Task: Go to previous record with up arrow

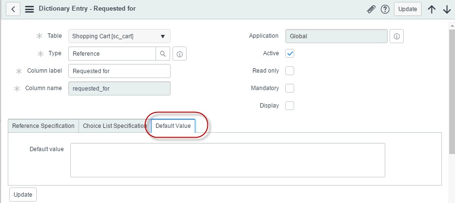Action: [x=432, y=10]
